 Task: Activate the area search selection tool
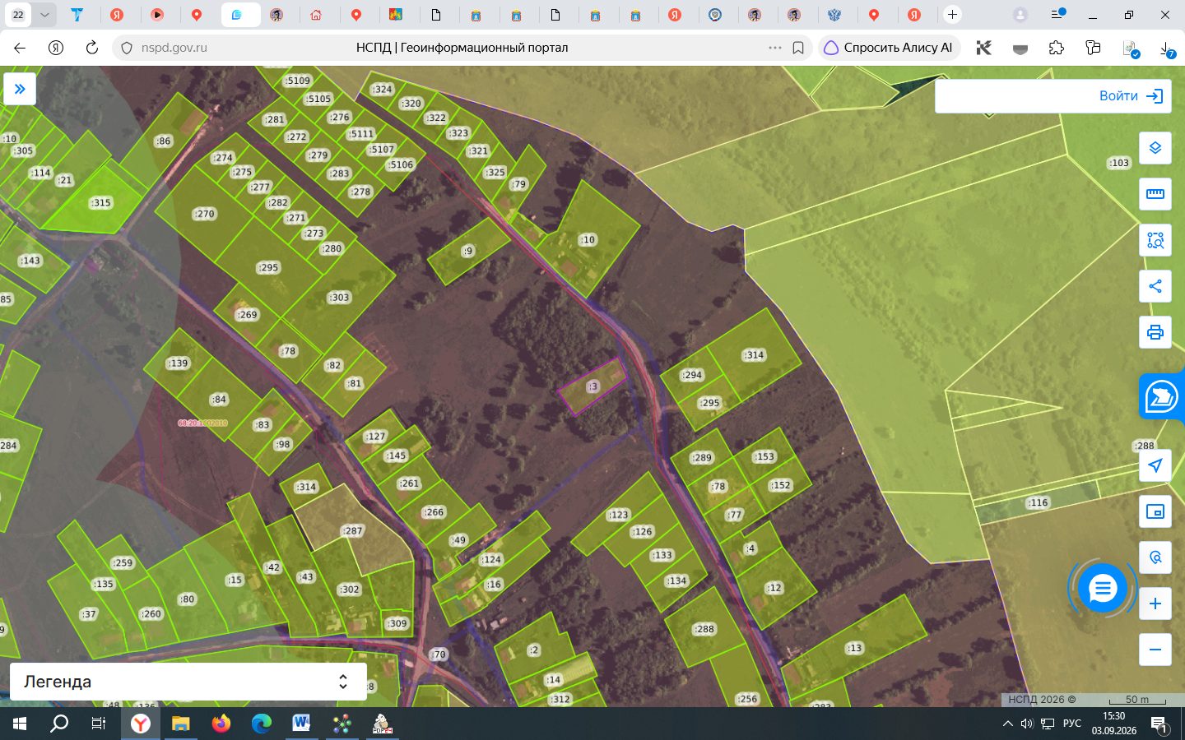tap(1155, 240)
